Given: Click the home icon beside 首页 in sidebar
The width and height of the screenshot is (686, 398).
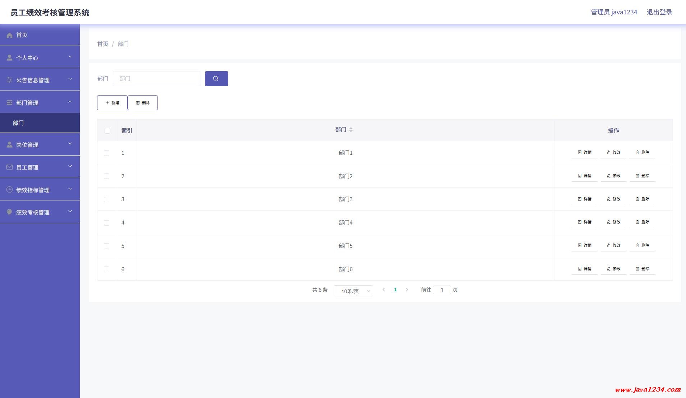Looking at the screenshot, I should coord(10,35).
